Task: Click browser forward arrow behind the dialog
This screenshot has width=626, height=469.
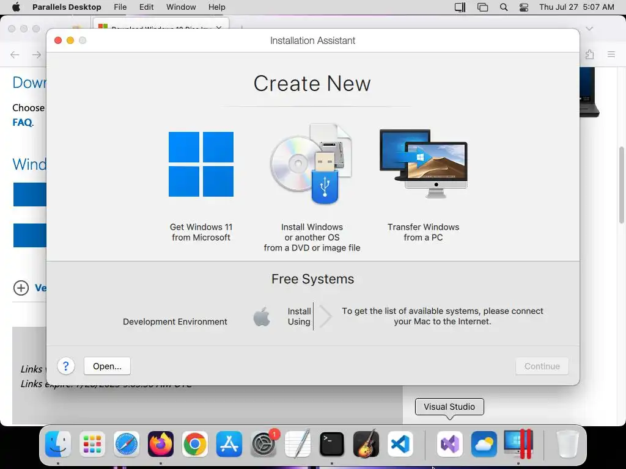Action: click(x=37, y=54)
